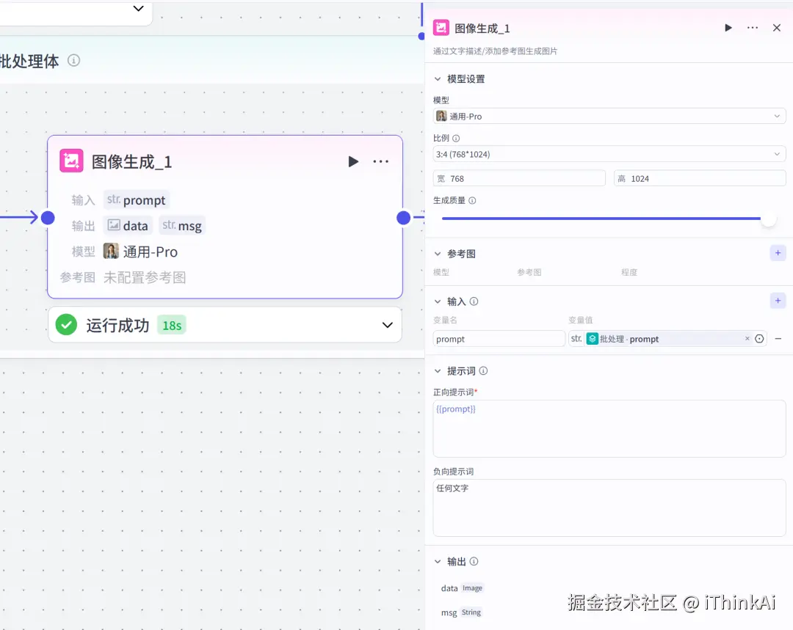This screenshot has height=630, width=793.
Task: Click the 正向提示词 text area
Action: pyautogui.click(x=609, y=429)
